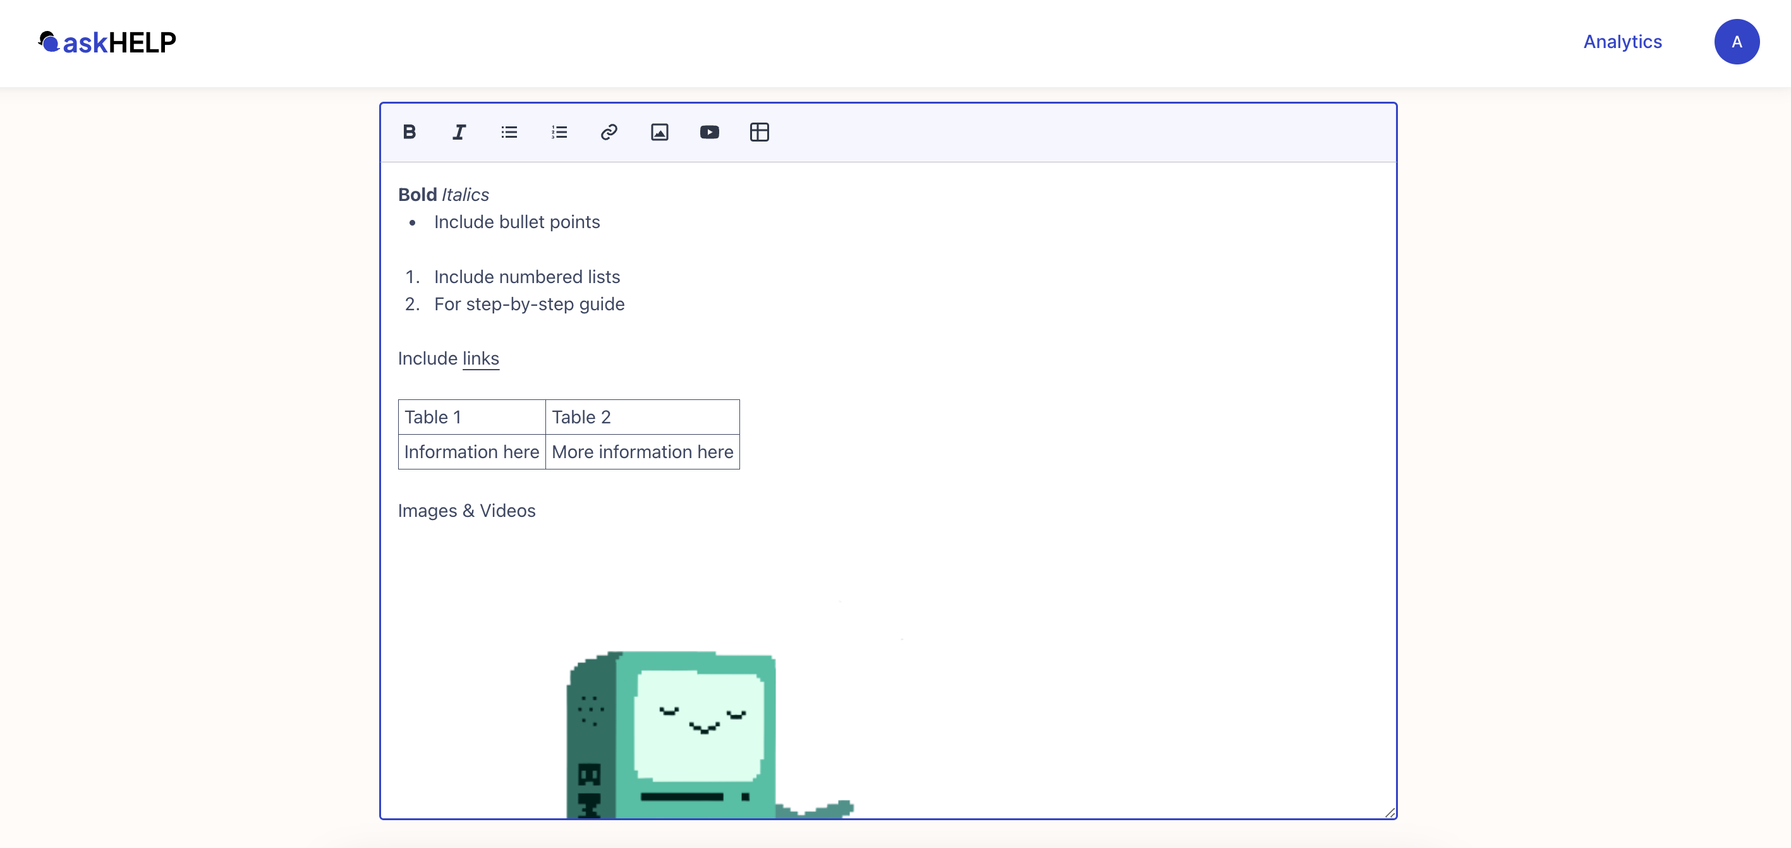Click the editor resize handle corner
Viewport: 1791px width, 848px height.
1389,812
